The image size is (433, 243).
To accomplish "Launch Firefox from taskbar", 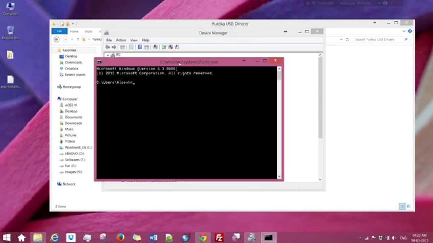I will 120,238.
